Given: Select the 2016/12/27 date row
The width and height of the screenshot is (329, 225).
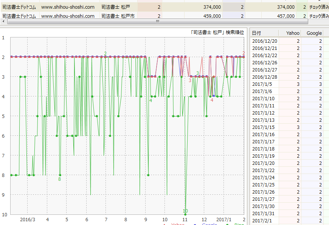Looking at the screenshot, I should click(290, 70).
